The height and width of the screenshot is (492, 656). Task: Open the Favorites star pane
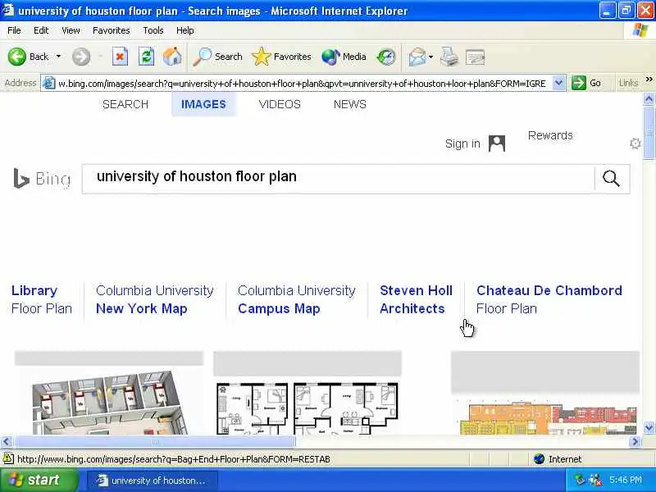[x=281, y=57]
